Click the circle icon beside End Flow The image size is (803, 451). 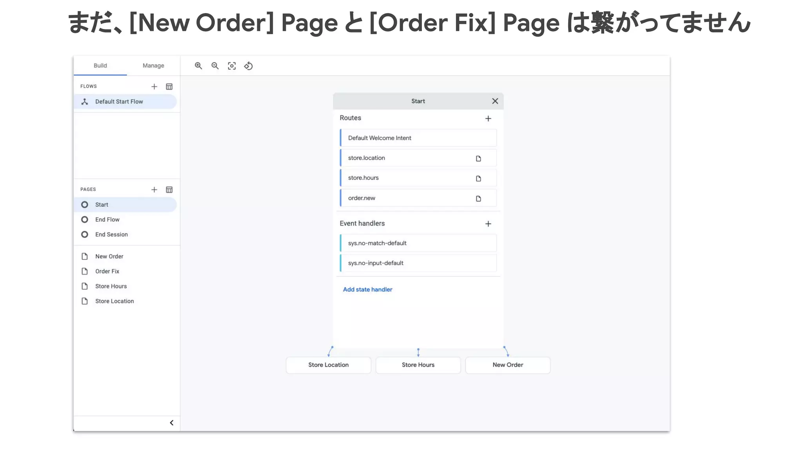click(x=85, y=219)
